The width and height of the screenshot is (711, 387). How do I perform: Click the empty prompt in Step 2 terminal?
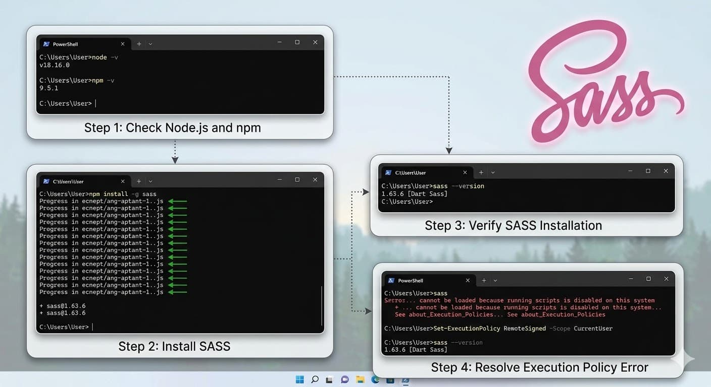point(66,327)
